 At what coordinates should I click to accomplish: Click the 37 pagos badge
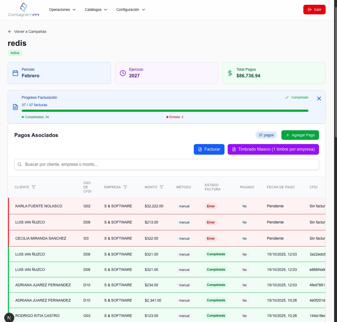click(x=266, y=135)
